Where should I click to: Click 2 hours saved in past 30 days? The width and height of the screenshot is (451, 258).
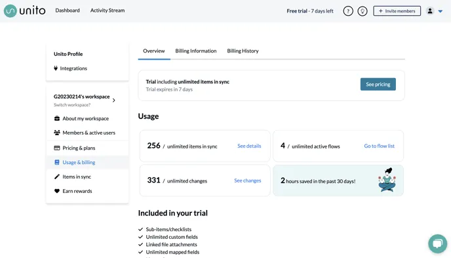click(x=318, y=181)
